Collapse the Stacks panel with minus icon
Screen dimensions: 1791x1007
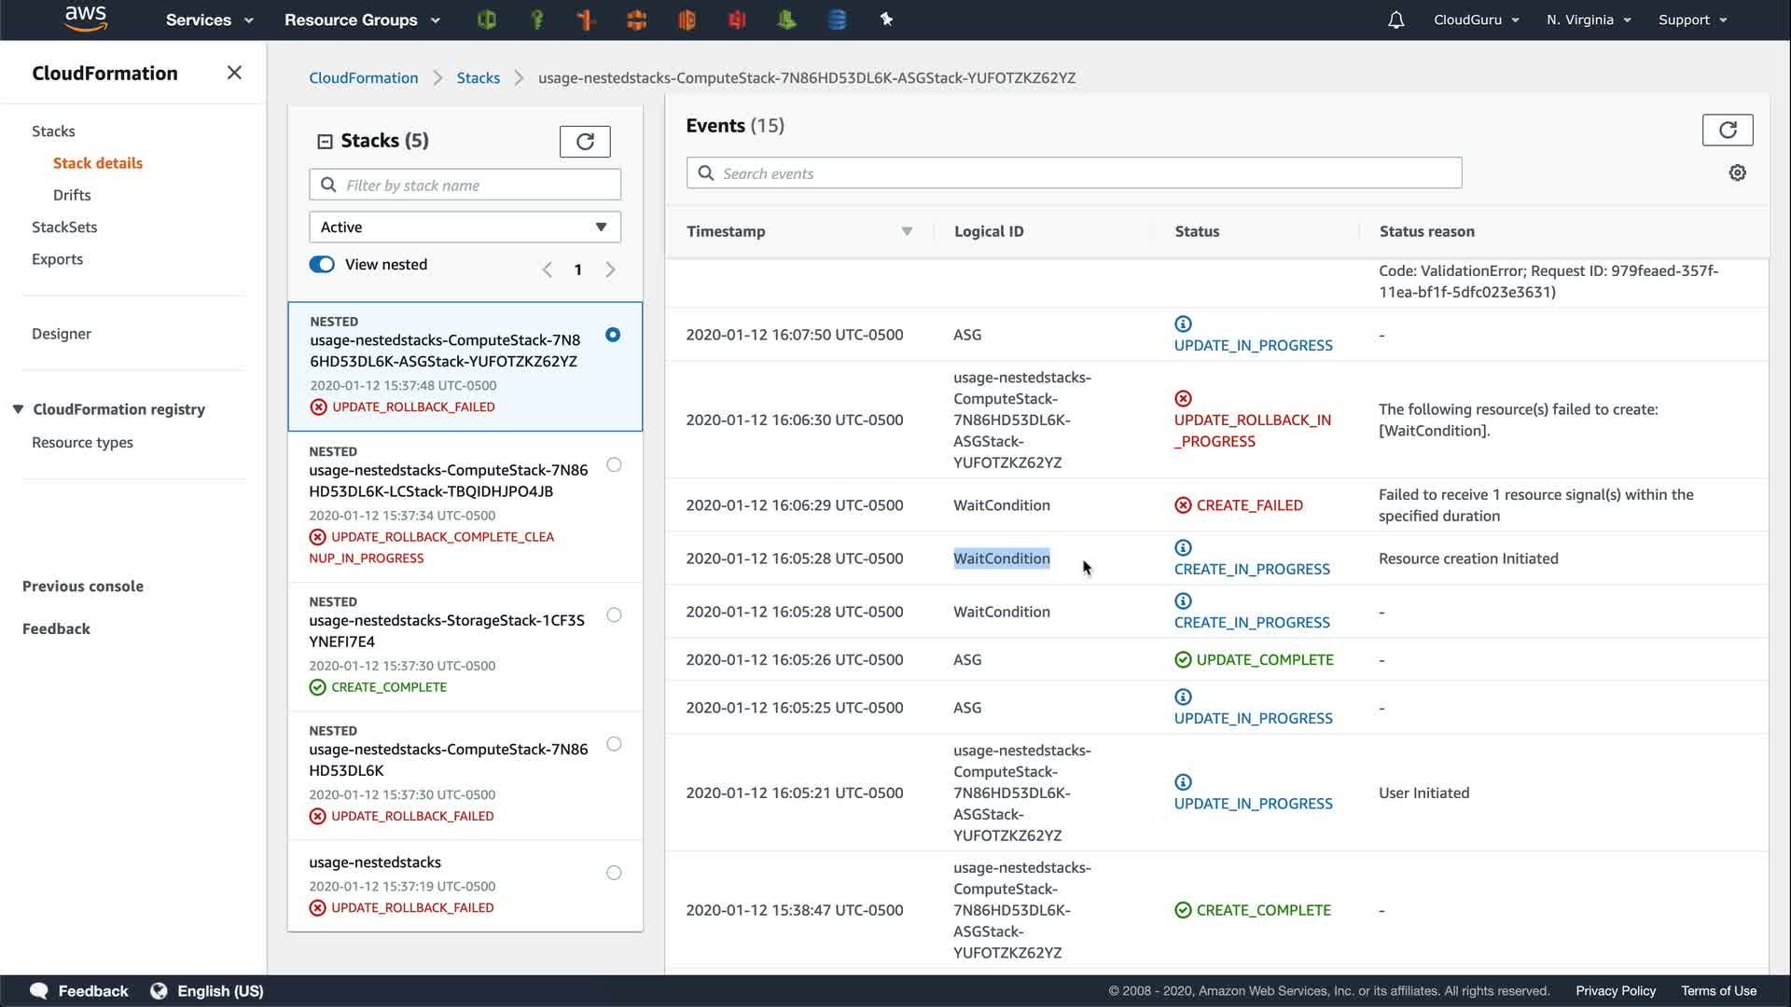coord(325,142)
